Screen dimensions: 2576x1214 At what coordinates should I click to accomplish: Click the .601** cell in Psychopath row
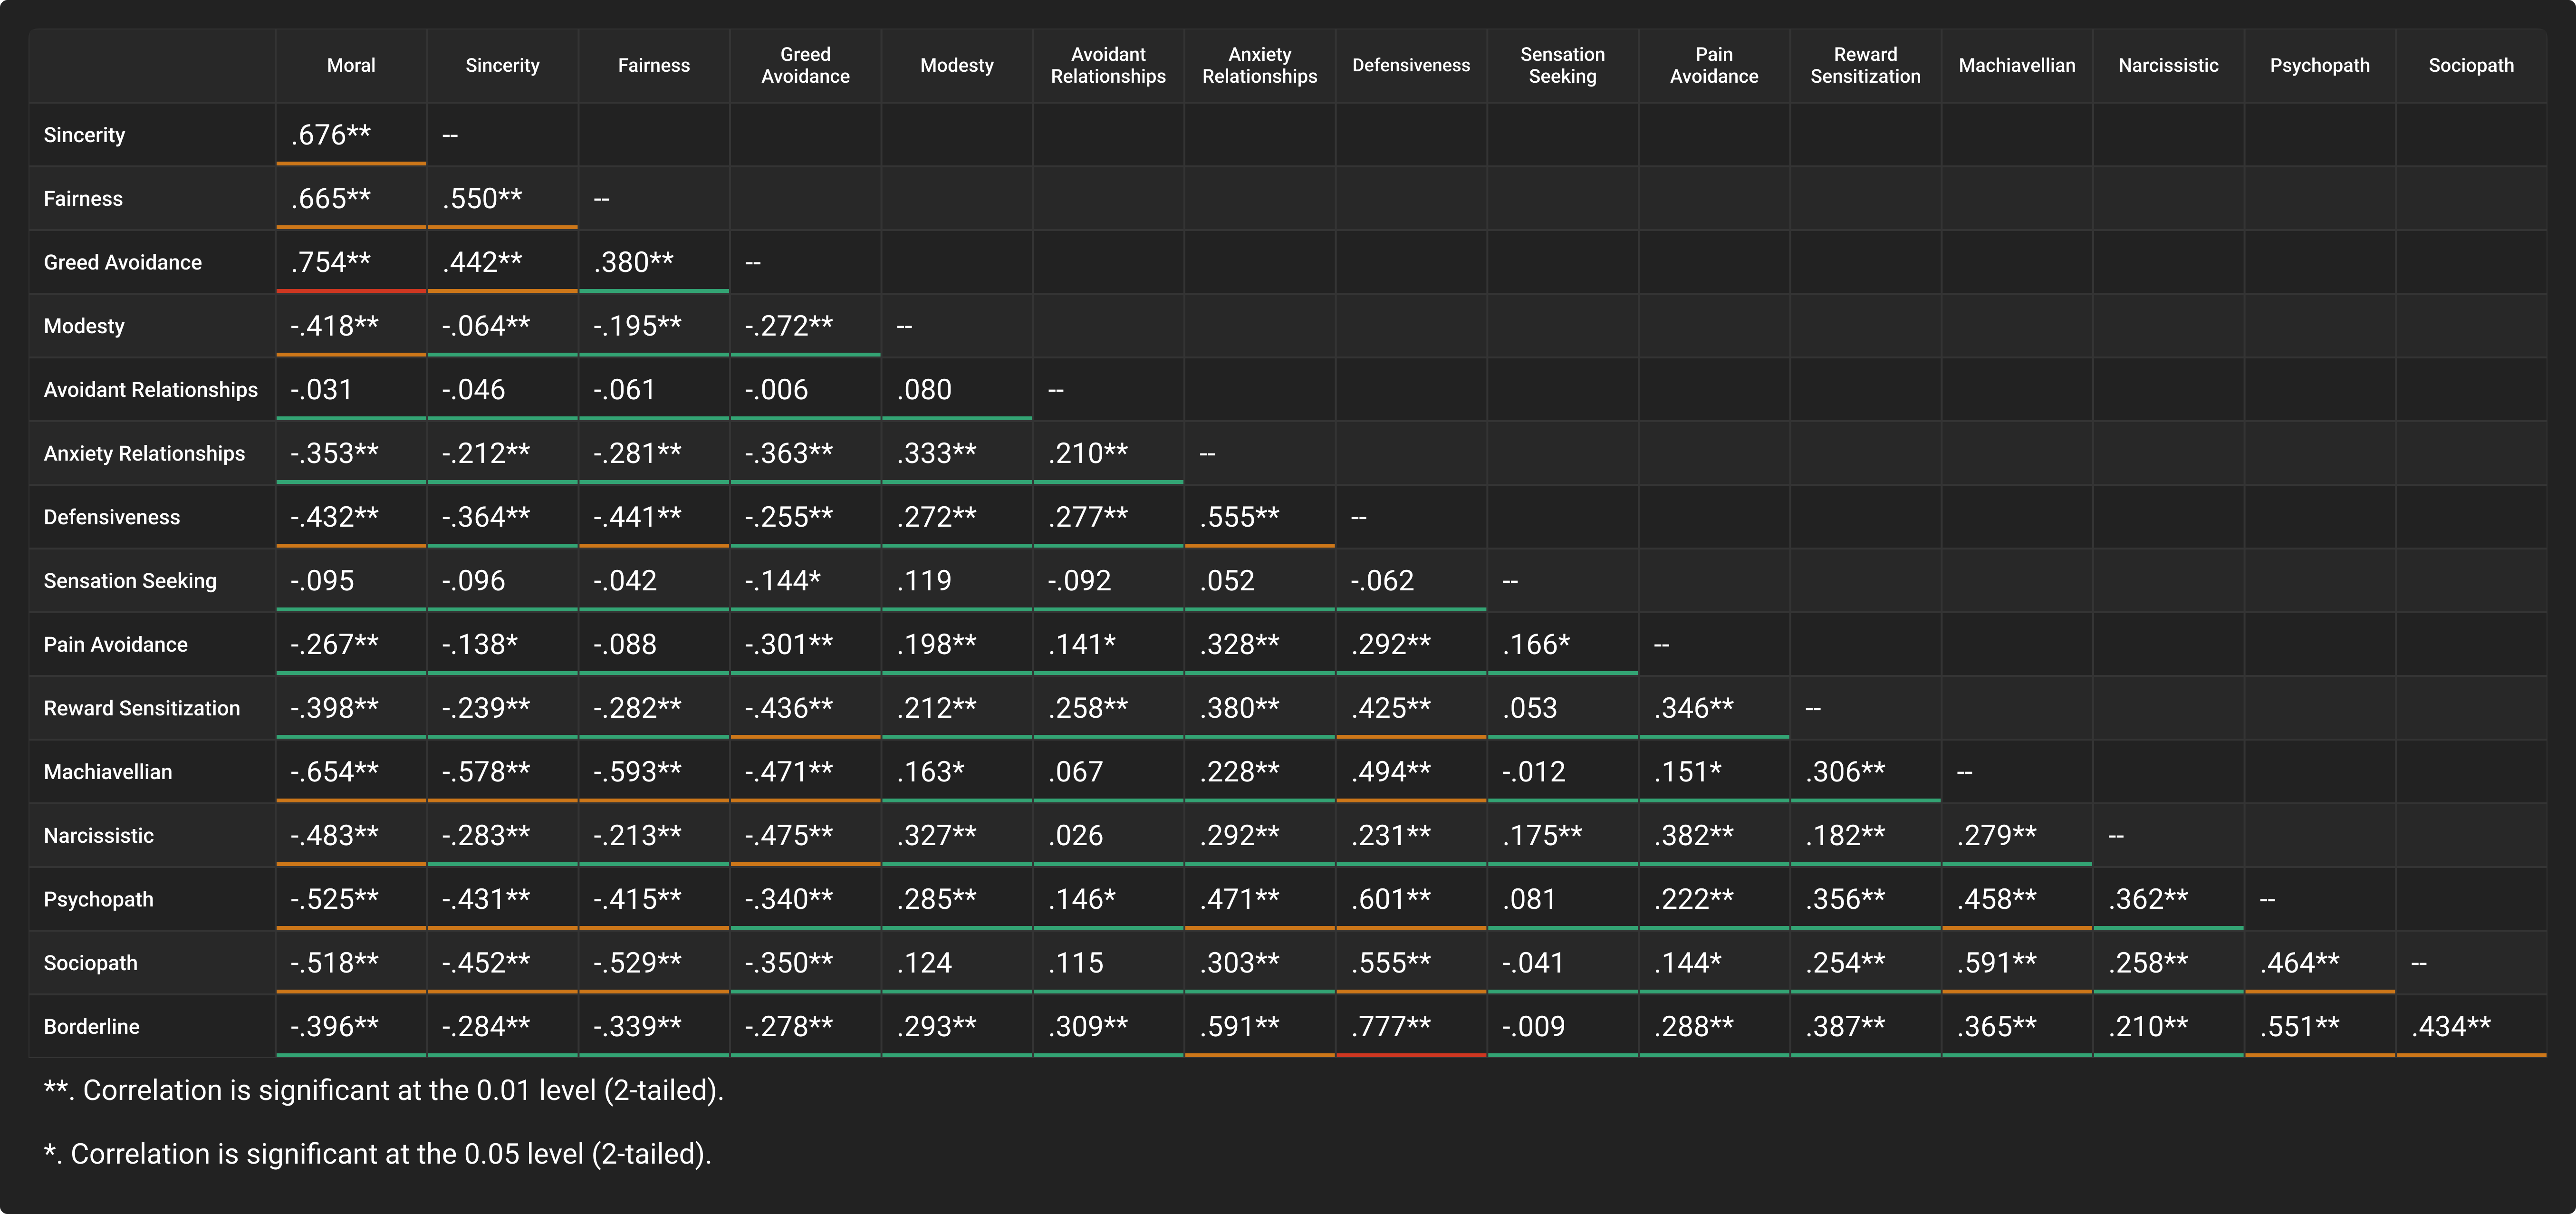(x=1411, y=899)
